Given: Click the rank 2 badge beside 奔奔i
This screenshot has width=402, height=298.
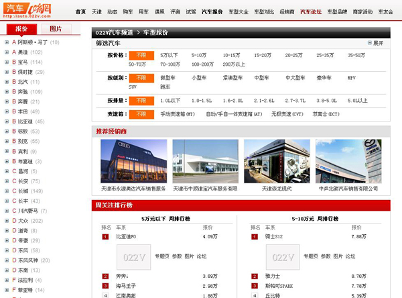Looking at the screenshot, I should [x=105, y=276].
